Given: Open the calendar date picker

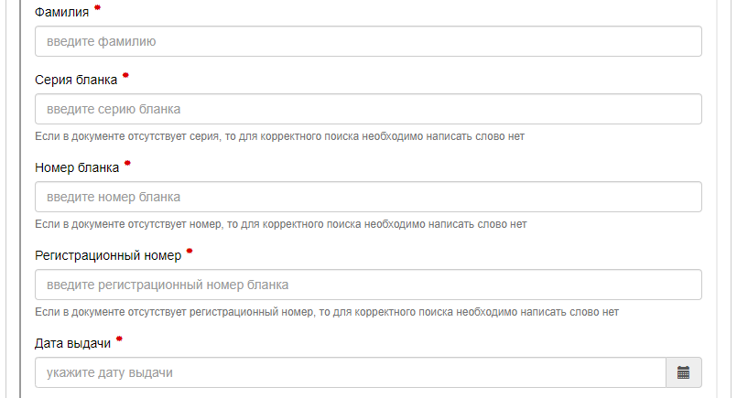Looking at the screenshot, I should (683, 372).
